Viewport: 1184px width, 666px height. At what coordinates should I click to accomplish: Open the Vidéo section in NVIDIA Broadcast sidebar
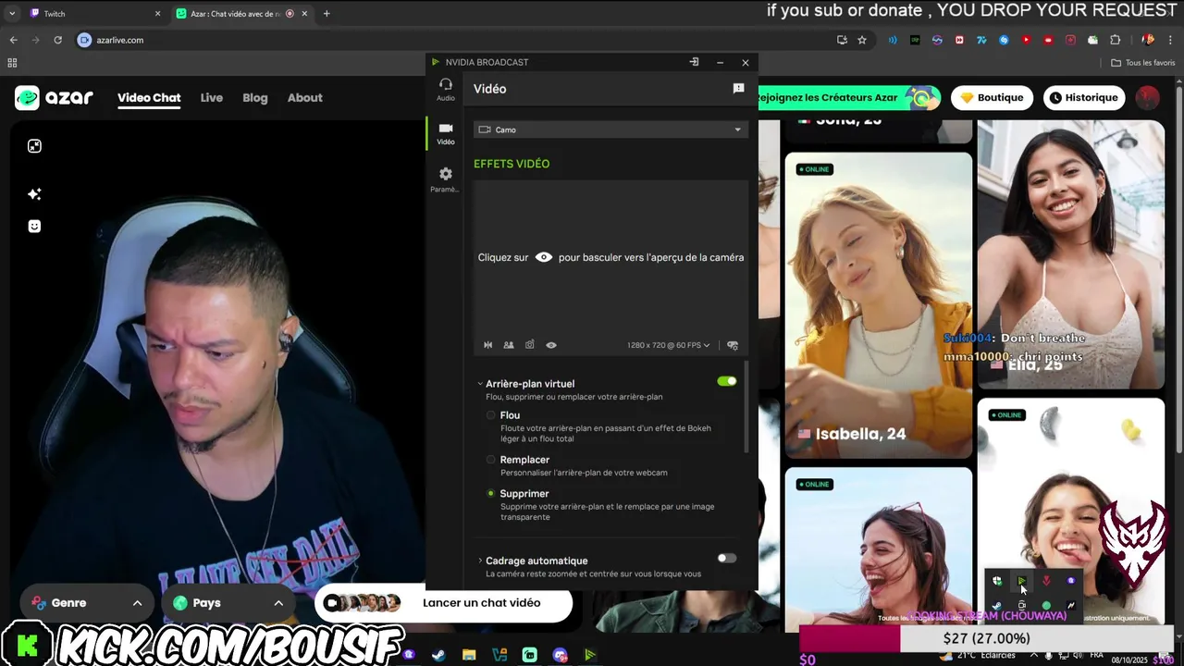pos(446,133)
